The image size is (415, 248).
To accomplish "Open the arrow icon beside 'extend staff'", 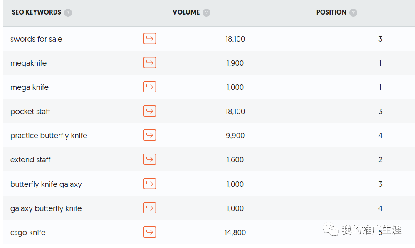I will (150, 159).
